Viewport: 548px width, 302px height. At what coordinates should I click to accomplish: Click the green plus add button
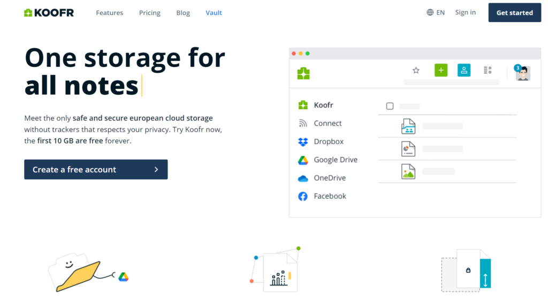tap(441, 70)
